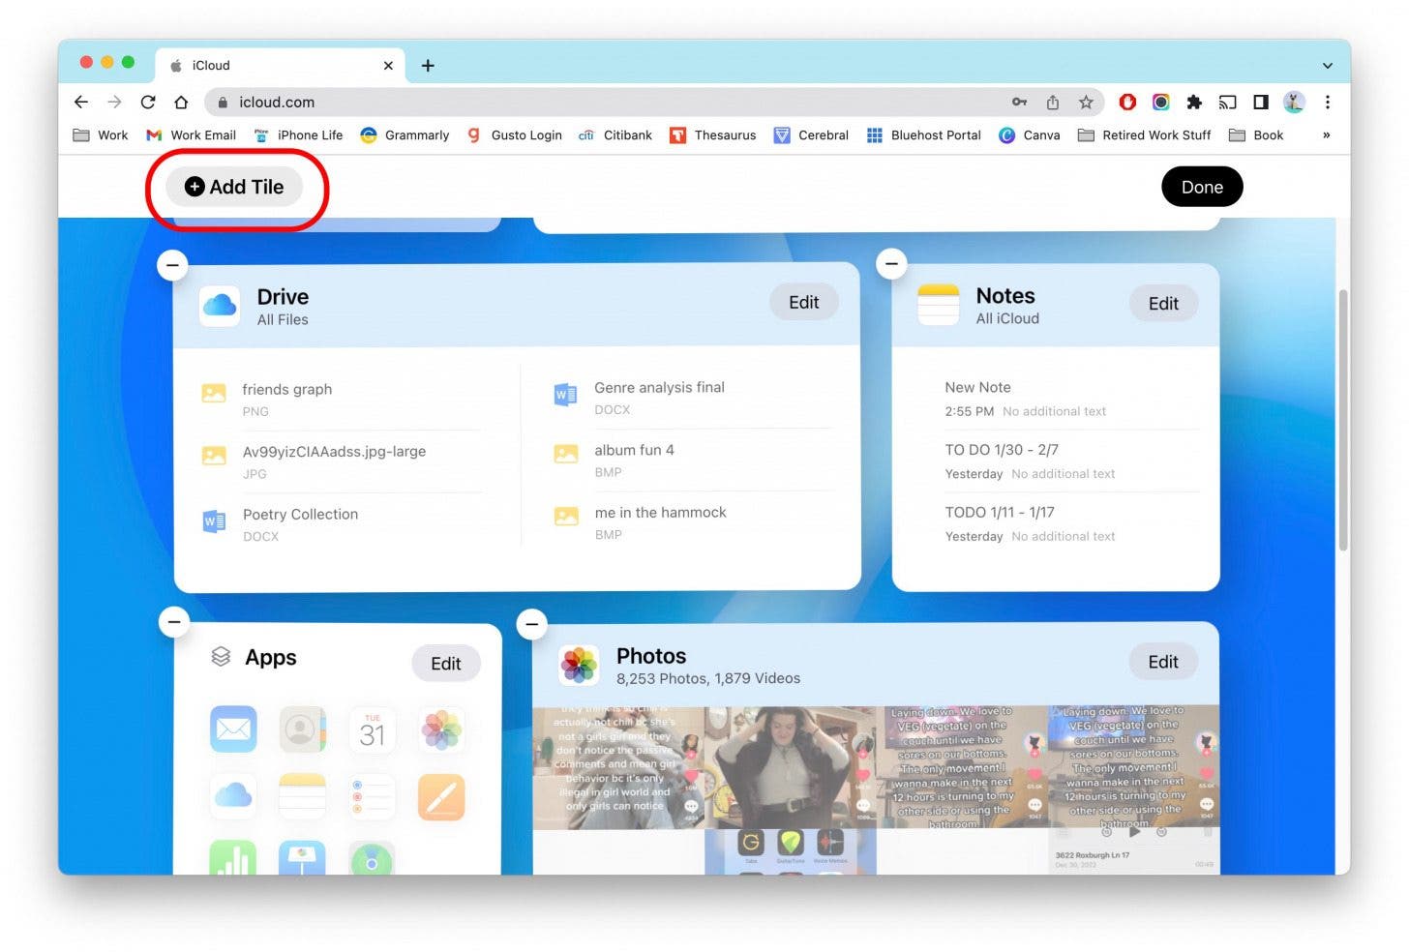The image size is (1409, 952).
Task: Open the cast media icon
Action: [1227, 102]
